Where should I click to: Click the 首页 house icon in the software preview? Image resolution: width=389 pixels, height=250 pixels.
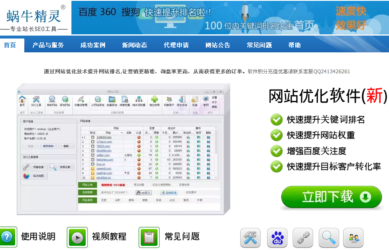(22, 101)
